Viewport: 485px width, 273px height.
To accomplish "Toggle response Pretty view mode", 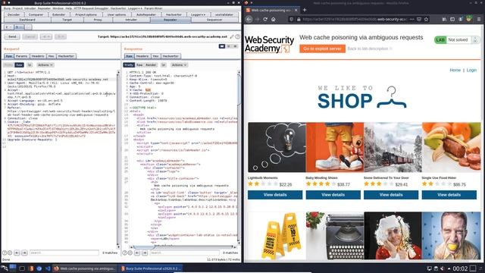I will point(129,65).
